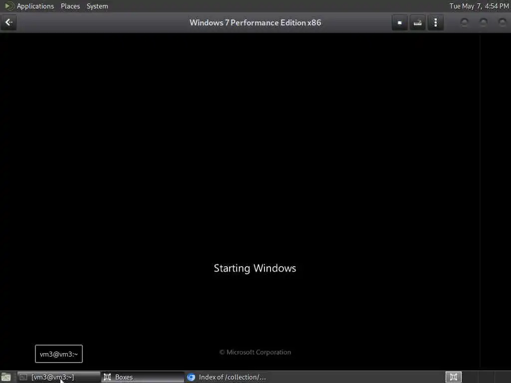Click the show desktop icon in bottom panel
This screenshot has width=511, height=383.
click(x=6, y=377)
